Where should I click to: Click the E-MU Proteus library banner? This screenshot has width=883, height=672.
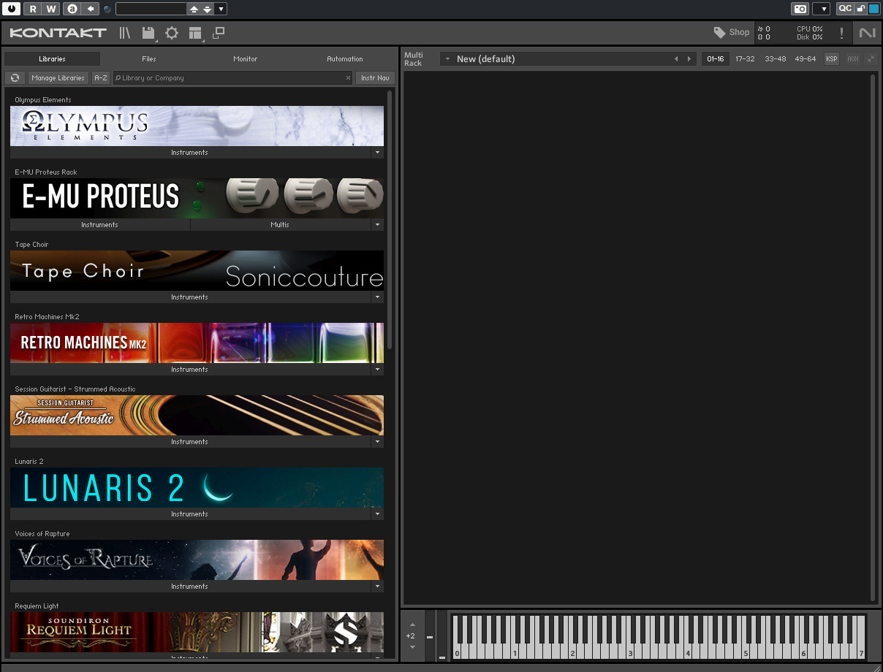click(x=197, y=198)
